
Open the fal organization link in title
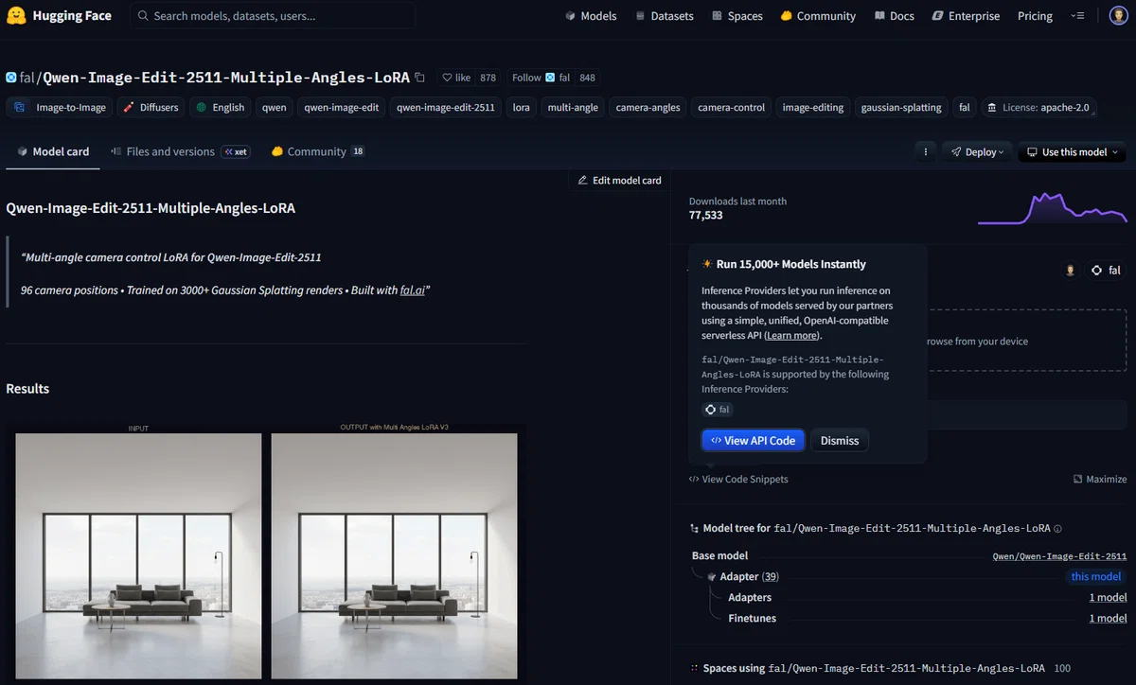tap(26, 78)
